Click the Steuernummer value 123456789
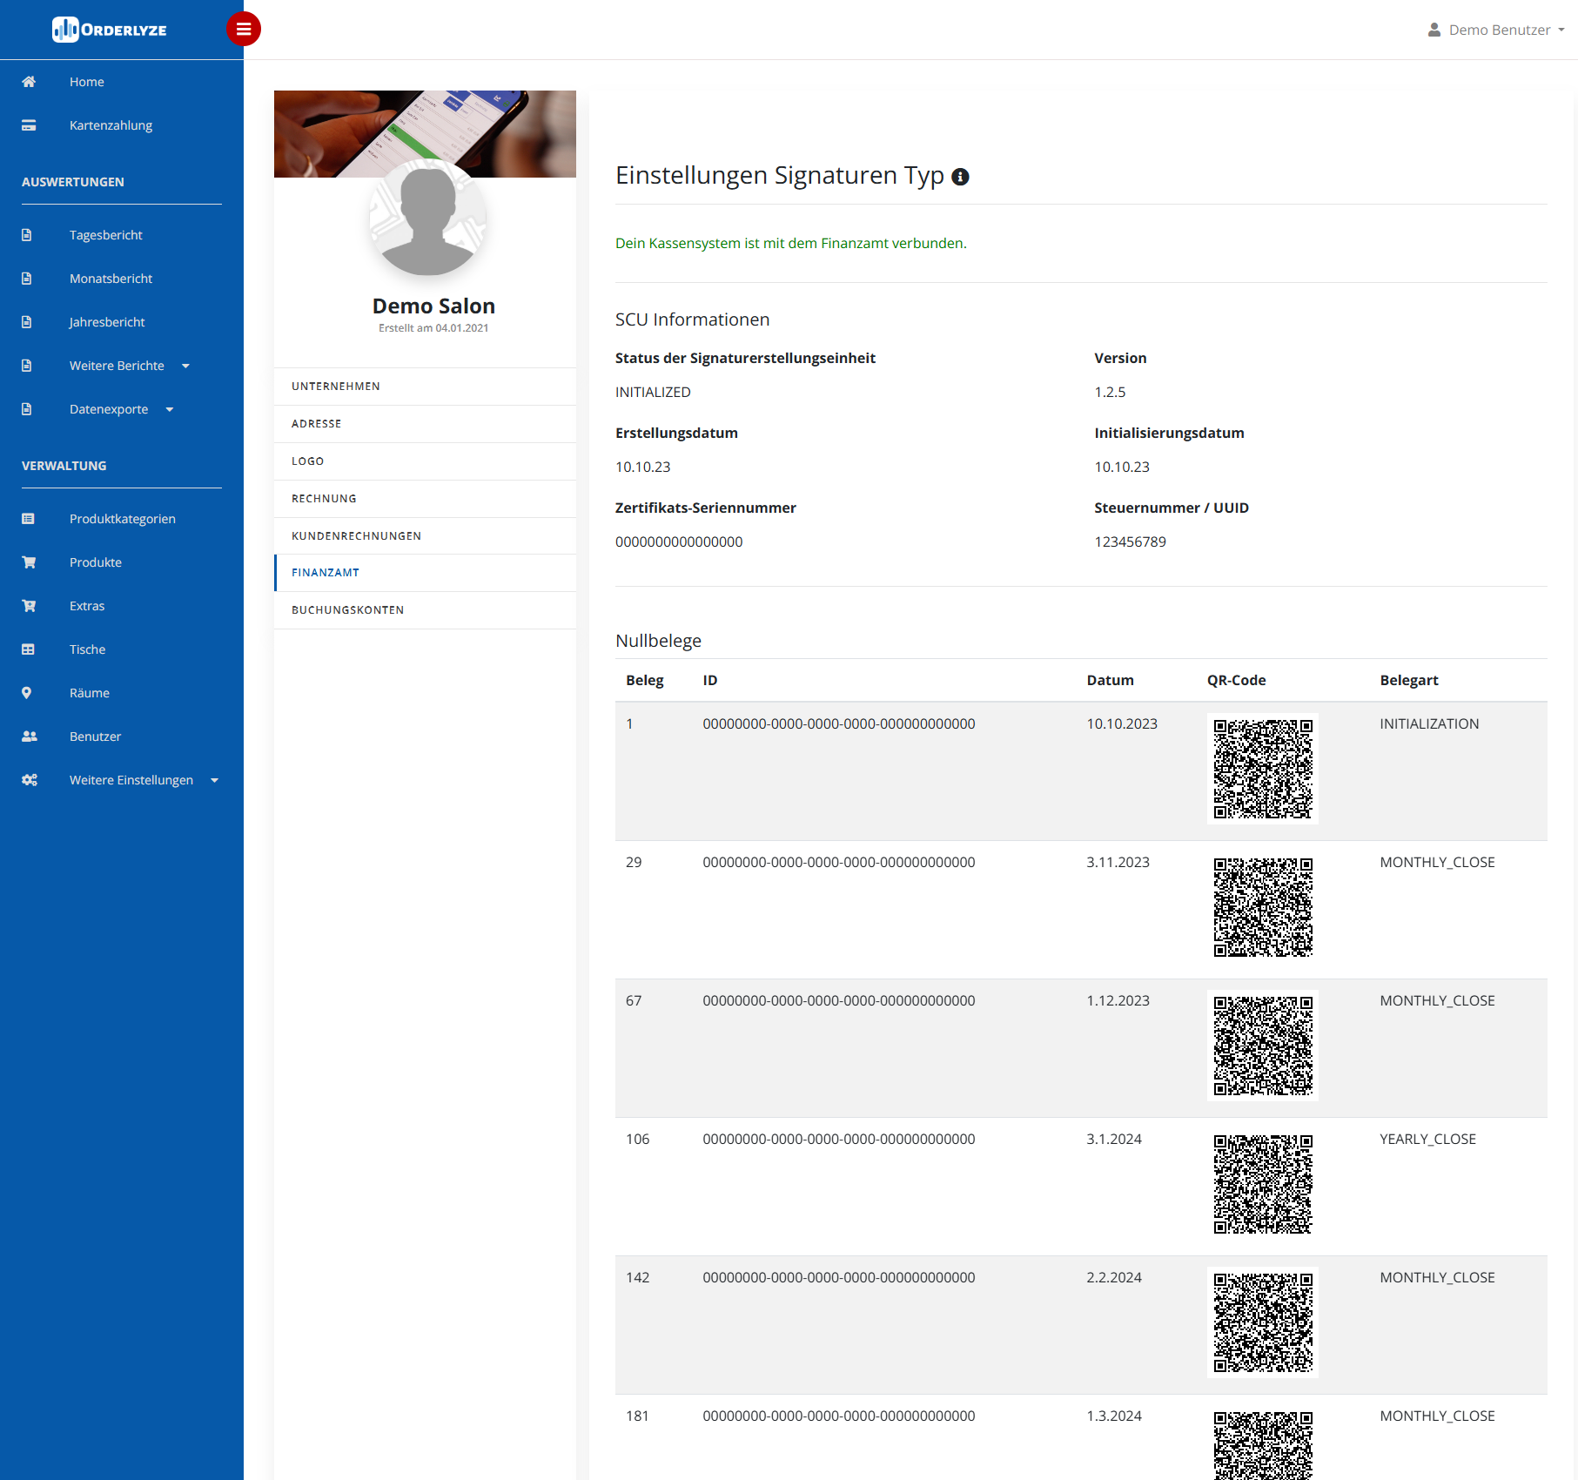The width and height of the screenshot is (1578, 1480). point(1130,542)
